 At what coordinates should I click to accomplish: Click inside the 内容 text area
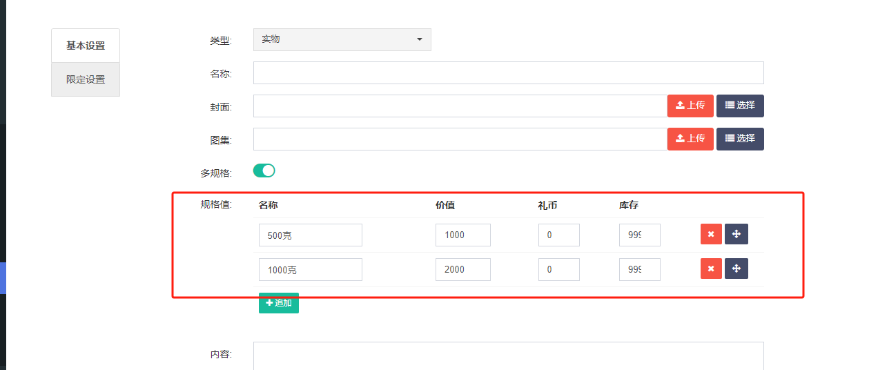(x=509, y=356)
